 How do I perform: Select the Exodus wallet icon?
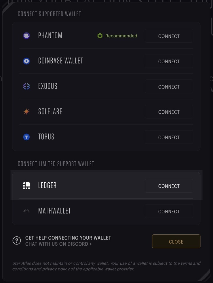point(26,86)
